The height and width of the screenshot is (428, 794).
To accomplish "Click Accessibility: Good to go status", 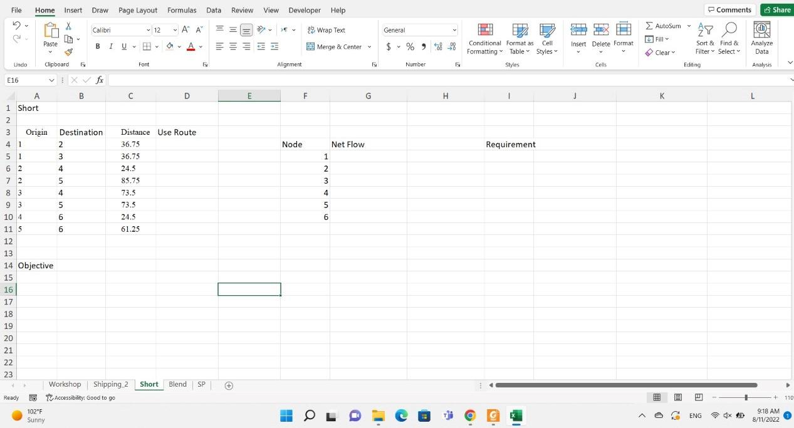I will 81,398.
